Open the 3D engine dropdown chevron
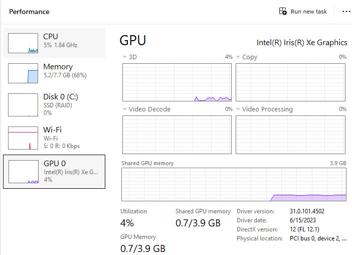Image resolution: width=352 pixels, height=255 pixels. [x=124, y=57]
